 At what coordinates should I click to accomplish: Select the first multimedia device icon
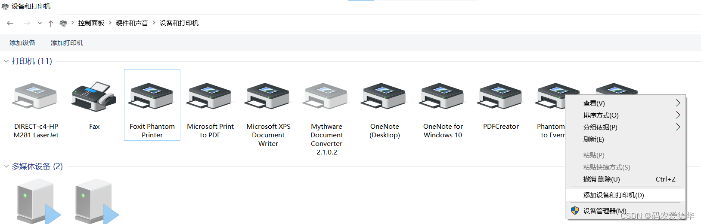coord(38,202)
